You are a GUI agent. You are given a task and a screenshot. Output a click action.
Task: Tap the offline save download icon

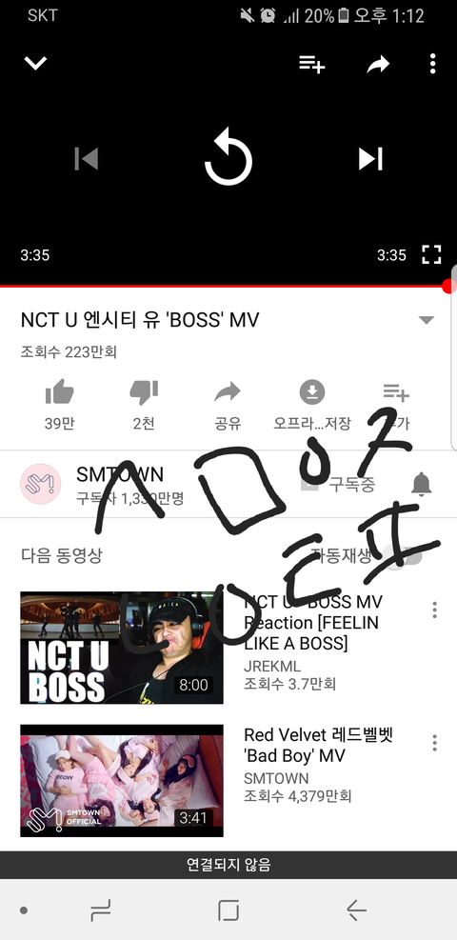[312, 392]
